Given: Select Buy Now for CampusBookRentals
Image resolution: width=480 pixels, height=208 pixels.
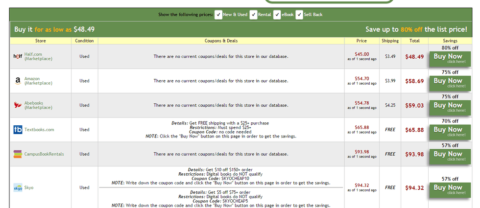Looking at the screenshot, I should coord(448,156).
